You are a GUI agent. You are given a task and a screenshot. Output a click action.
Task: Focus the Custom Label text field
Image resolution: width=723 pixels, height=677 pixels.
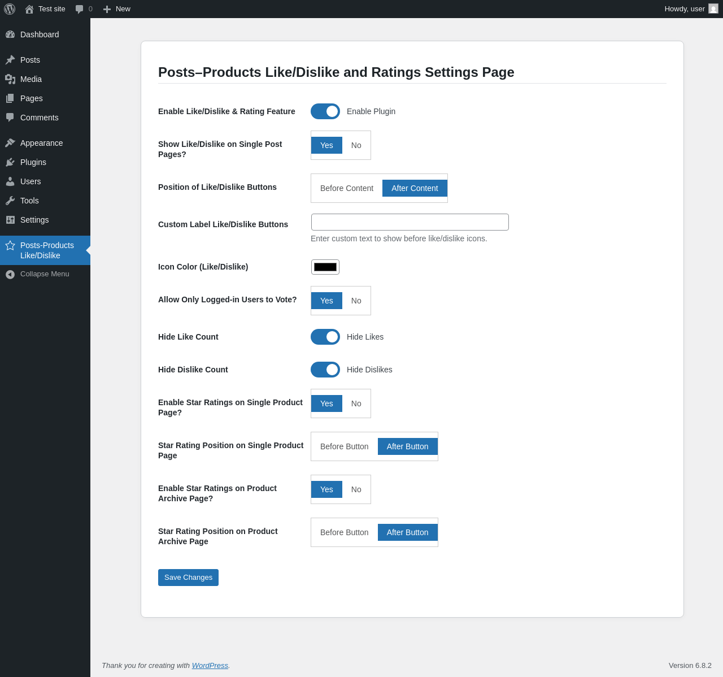pyautogui.click(x=410, y=222)
